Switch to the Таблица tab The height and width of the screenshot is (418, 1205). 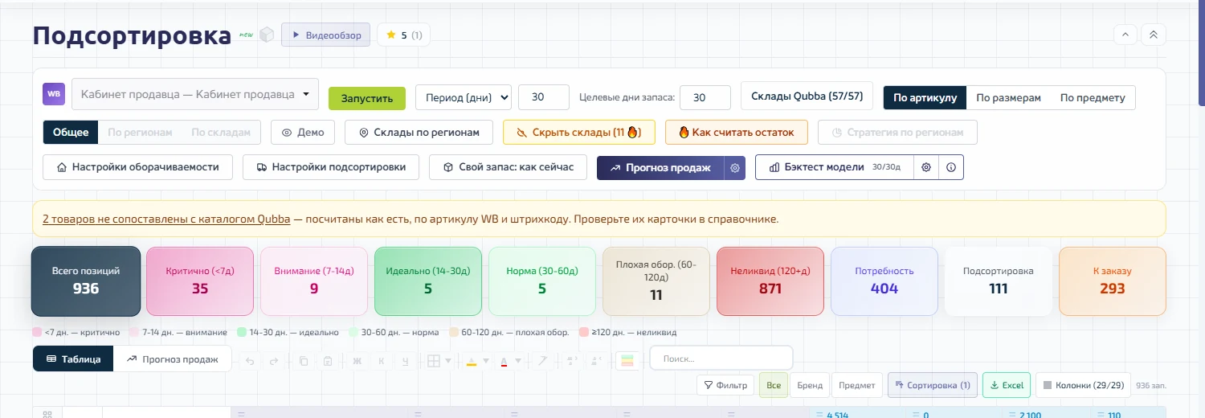point(73,359)
